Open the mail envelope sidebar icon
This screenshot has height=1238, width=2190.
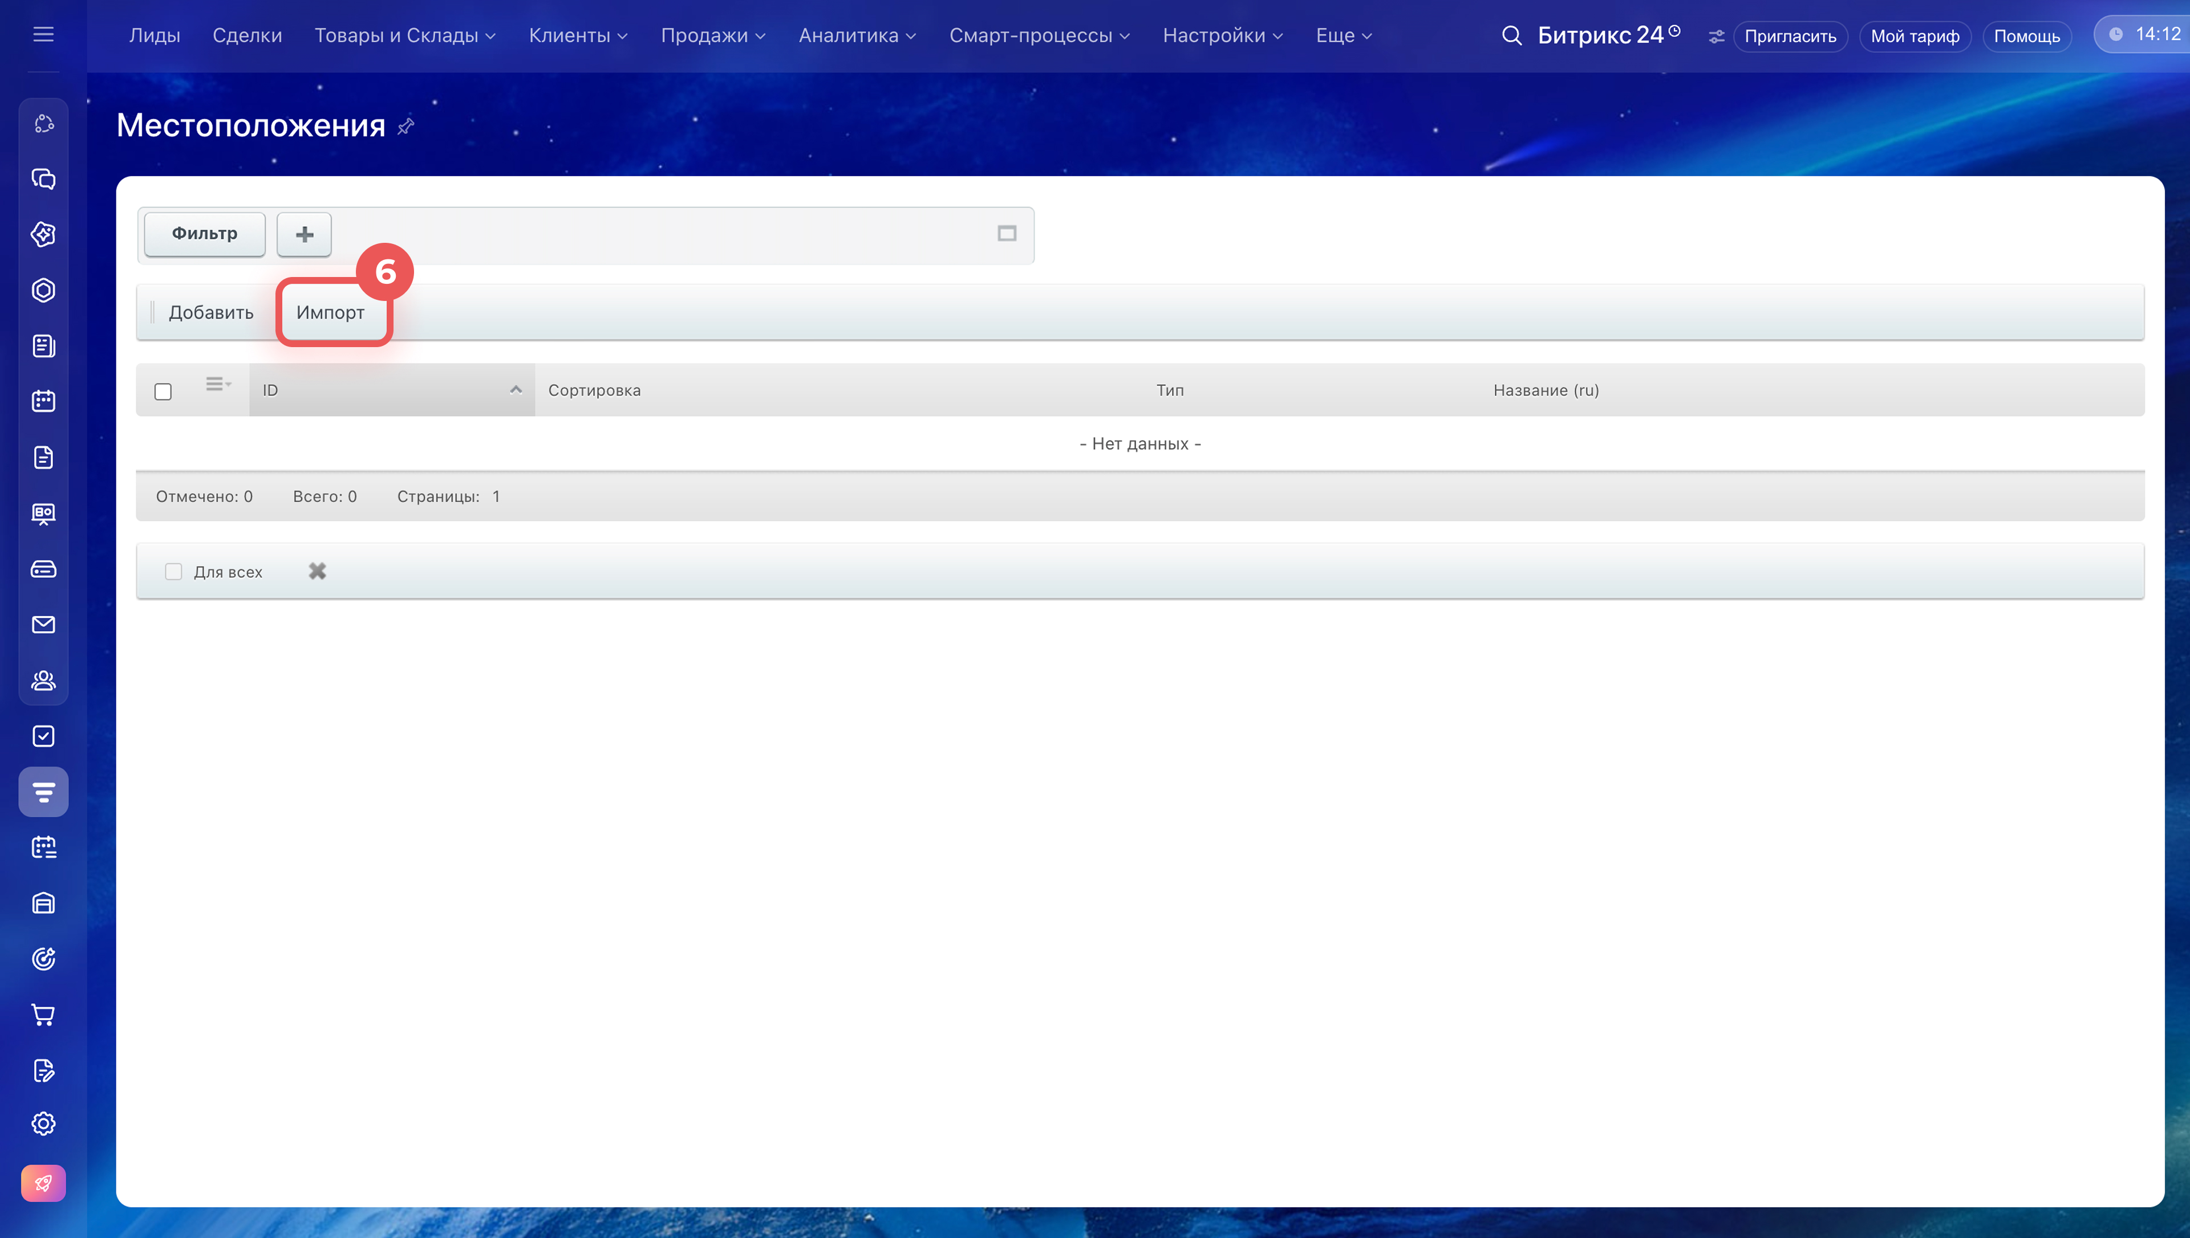(x=43, y=625)
